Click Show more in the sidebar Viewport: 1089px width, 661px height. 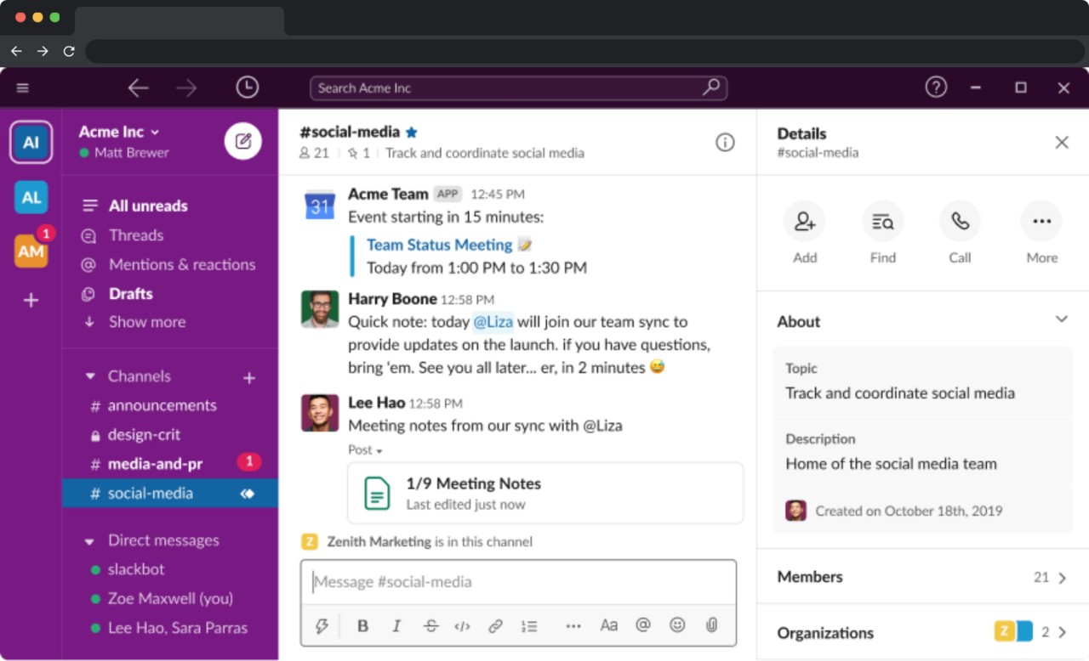(146, 322)
